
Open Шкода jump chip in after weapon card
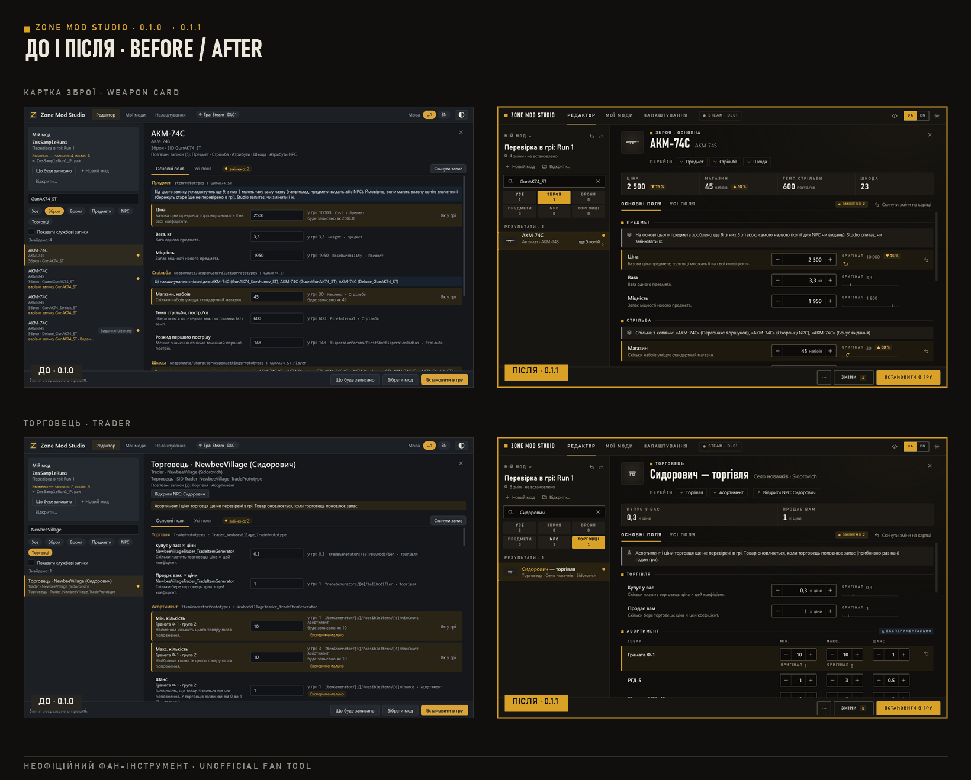click(757, 162)
